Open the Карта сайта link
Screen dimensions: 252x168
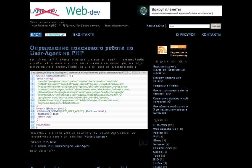click(155, 26)
